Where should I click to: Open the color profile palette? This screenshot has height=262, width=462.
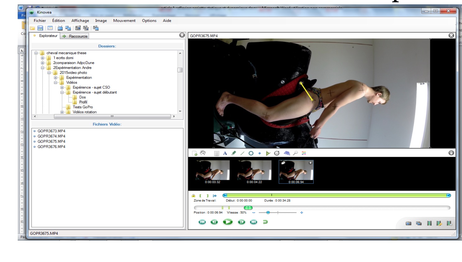[304, 153]
